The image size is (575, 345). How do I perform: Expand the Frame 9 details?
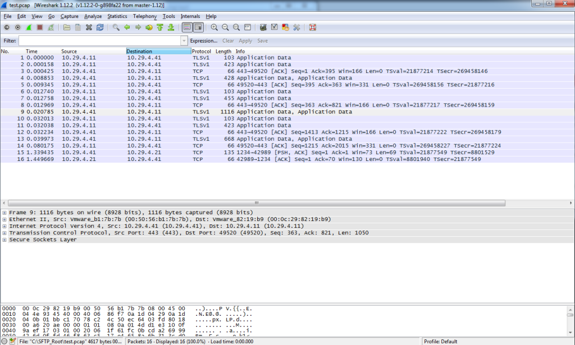tap(4, 213)
